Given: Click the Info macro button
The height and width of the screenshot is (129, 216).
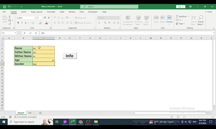Looking at the screenshot, I should point(70,56).
